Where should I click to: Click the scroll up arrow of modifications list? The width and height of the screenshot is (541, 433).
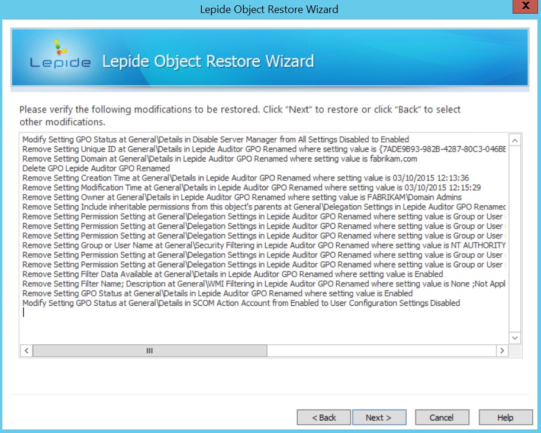pos(514,141)
